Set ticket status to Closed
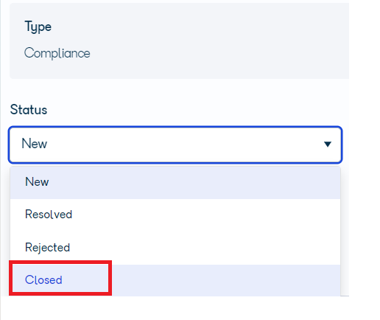This screenshot has height=320, width=380. point(175,280)
